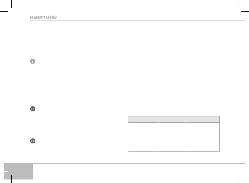Click the second-row right table cell
249x183 pixels.
[202, 144]
